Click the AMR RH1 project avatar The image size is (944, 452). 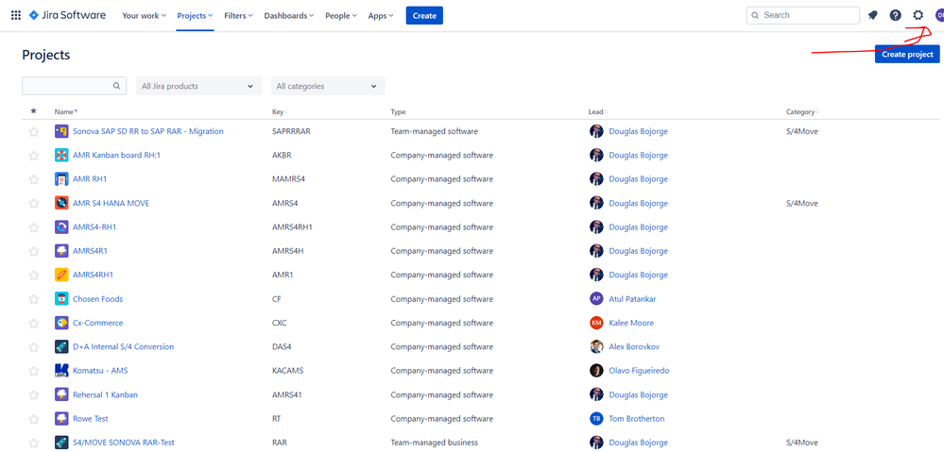click(60, 179)
